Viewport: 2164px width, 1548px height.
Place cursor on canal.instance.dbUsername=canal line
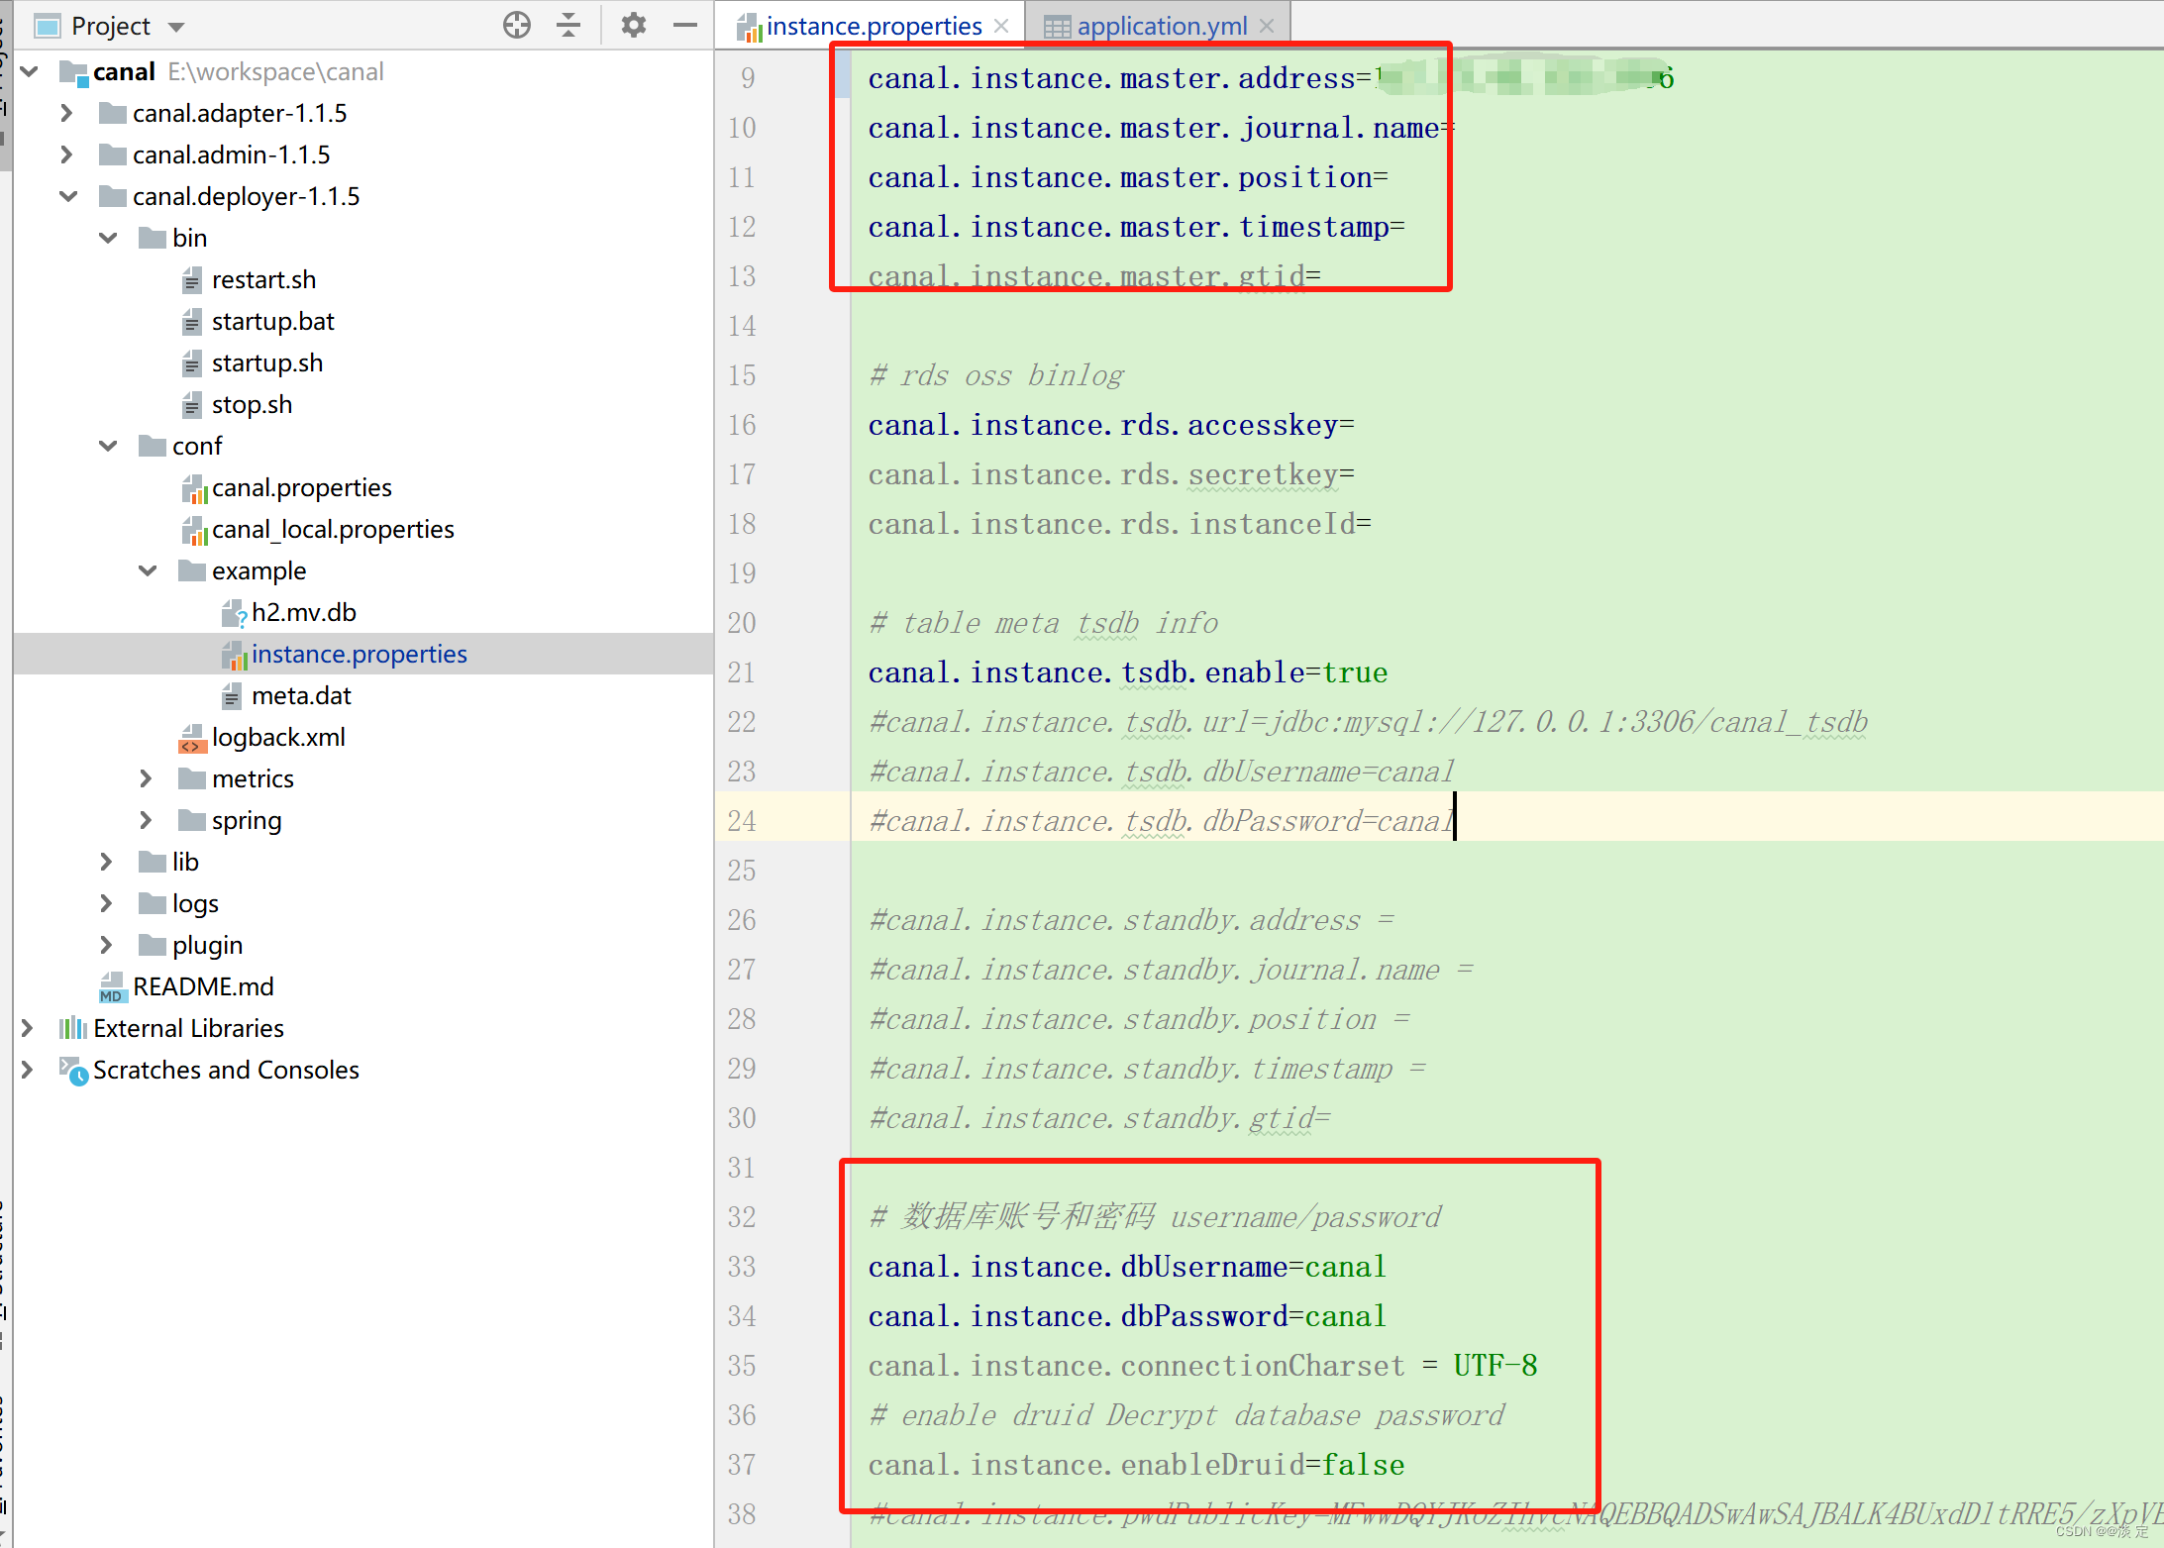click(x=1127, y=1267)
